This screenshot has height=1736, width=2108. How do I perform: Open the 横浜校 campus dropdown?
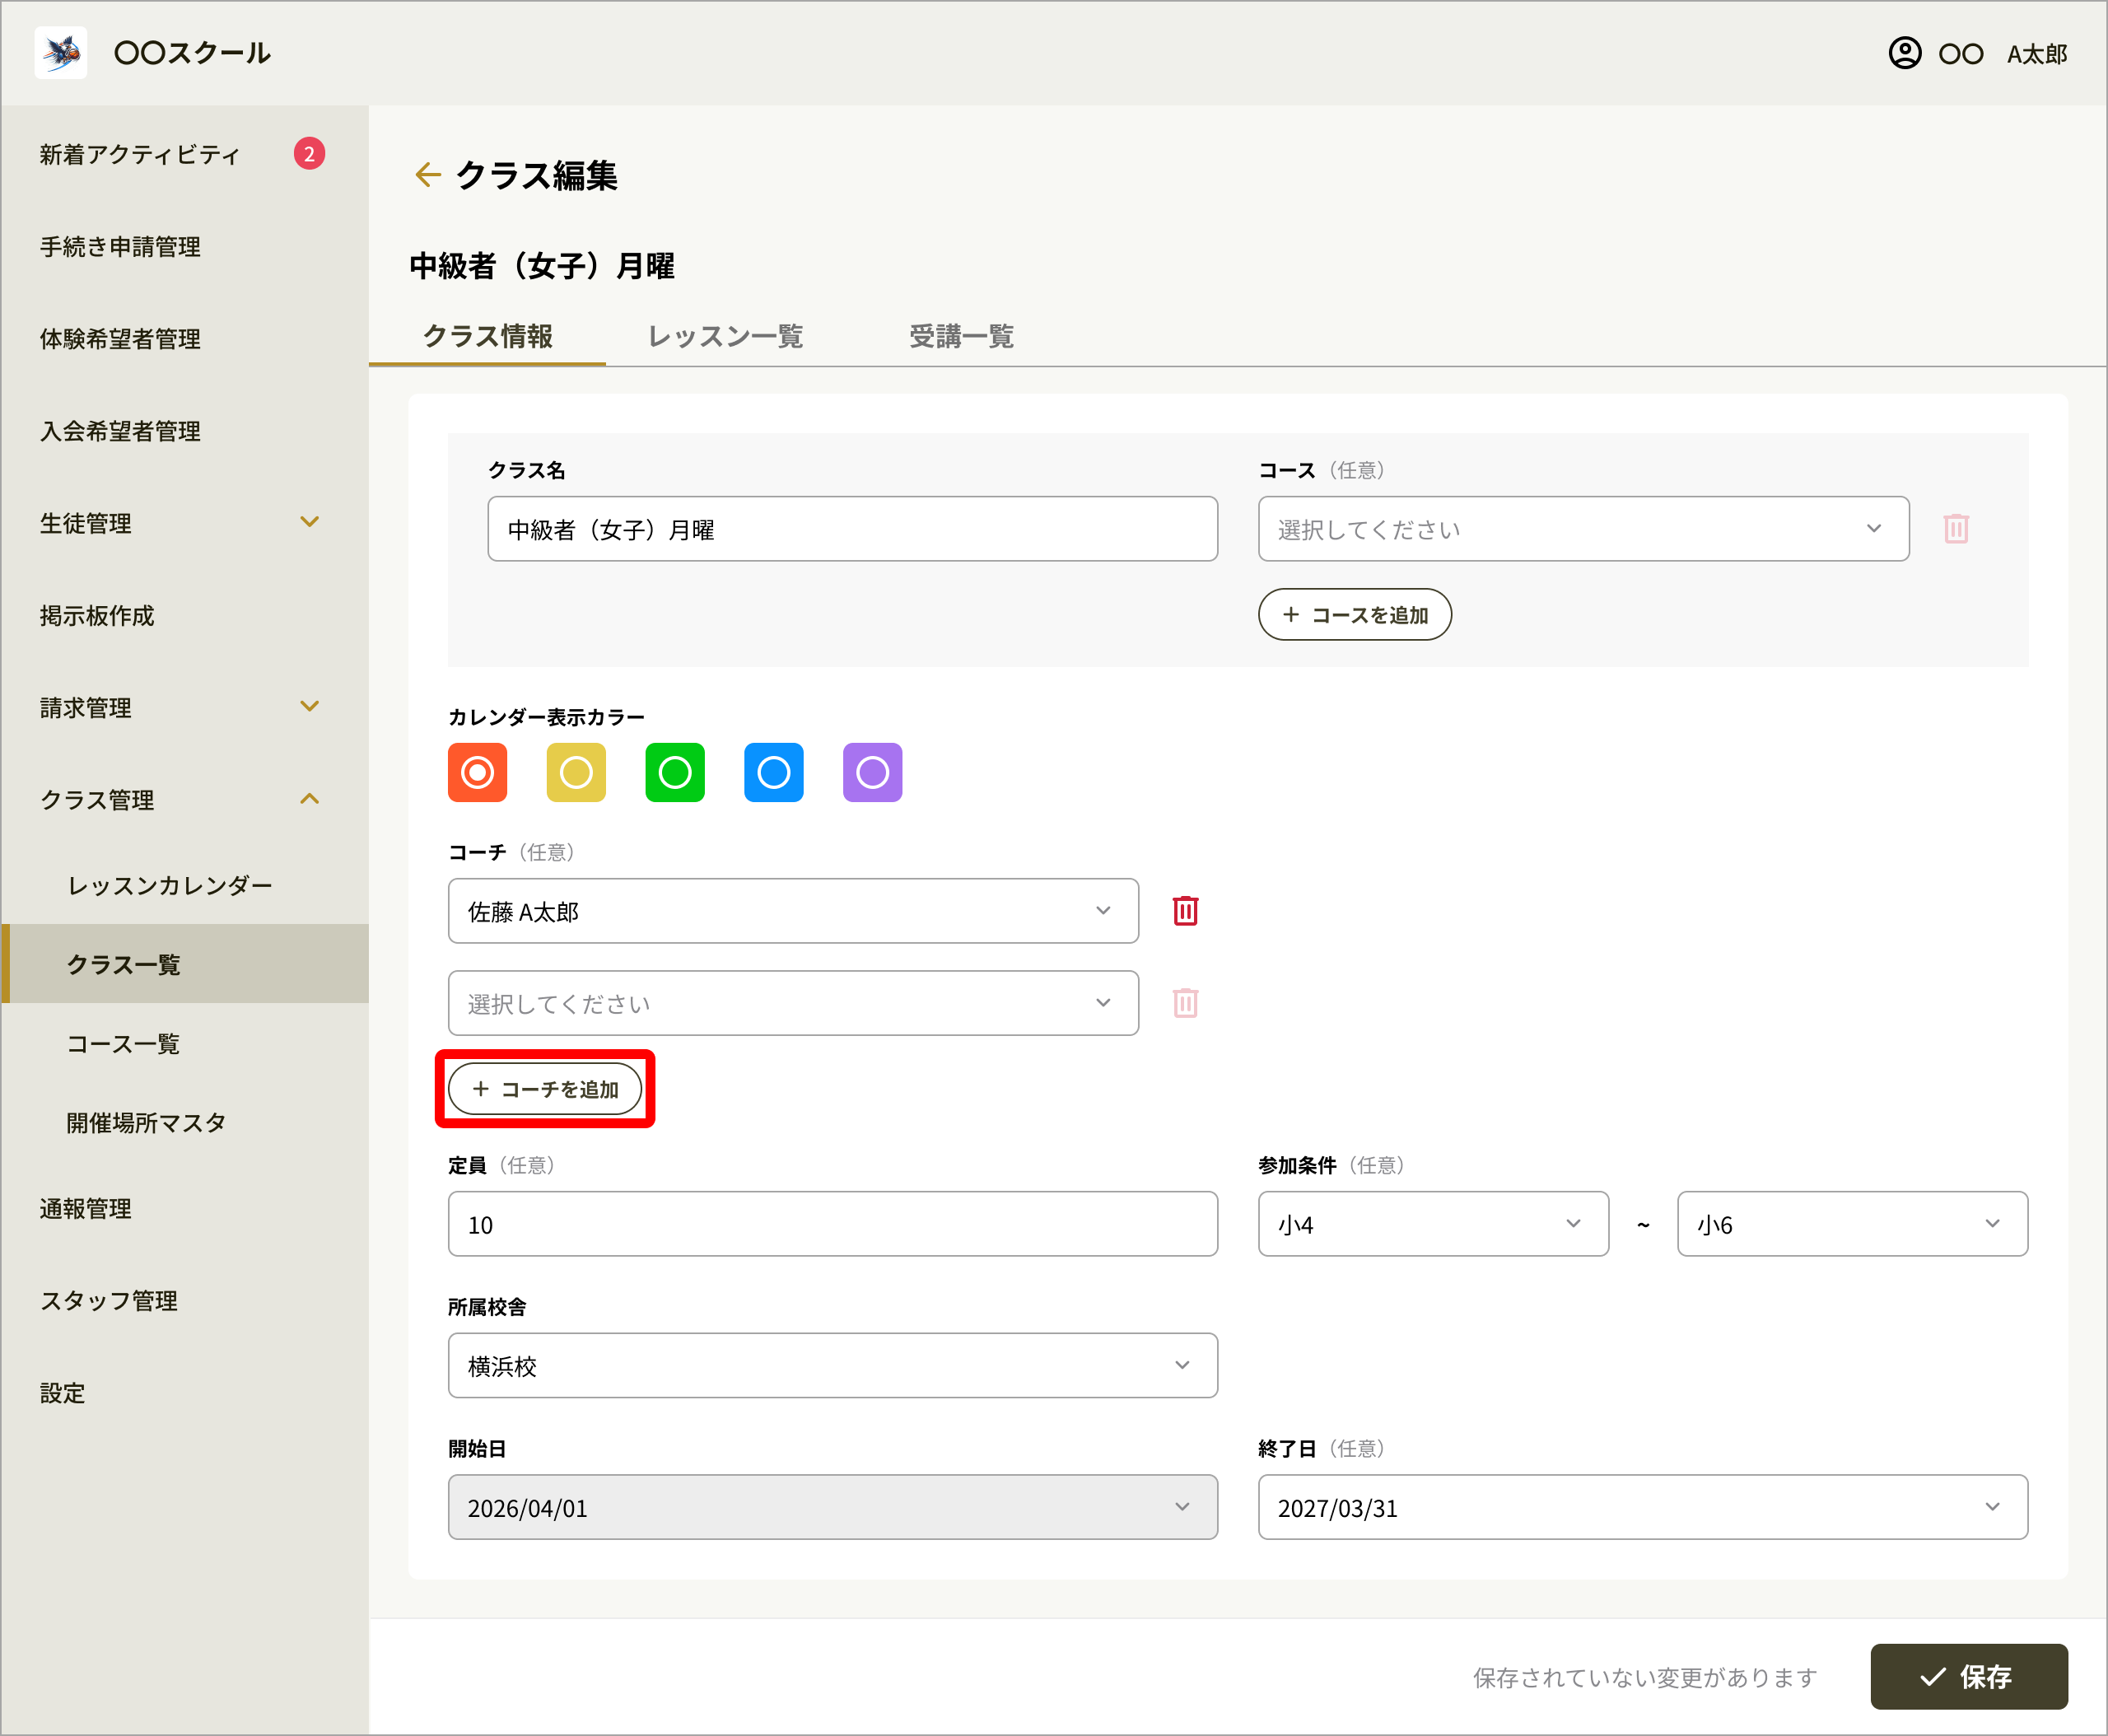click(832, 1365)
